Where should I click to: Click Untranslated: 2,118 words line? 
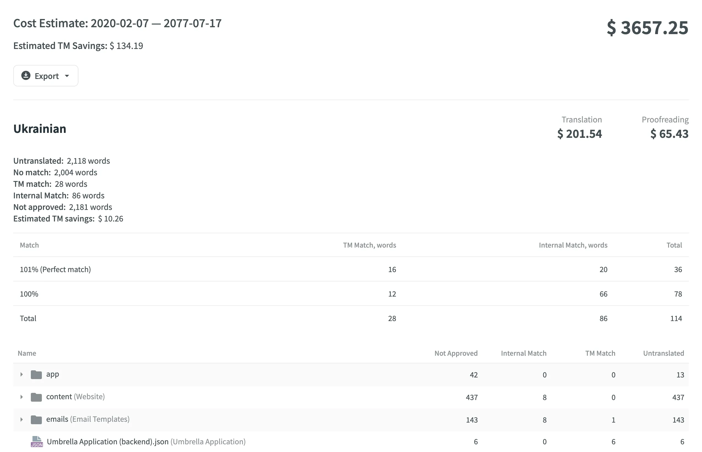62,161
